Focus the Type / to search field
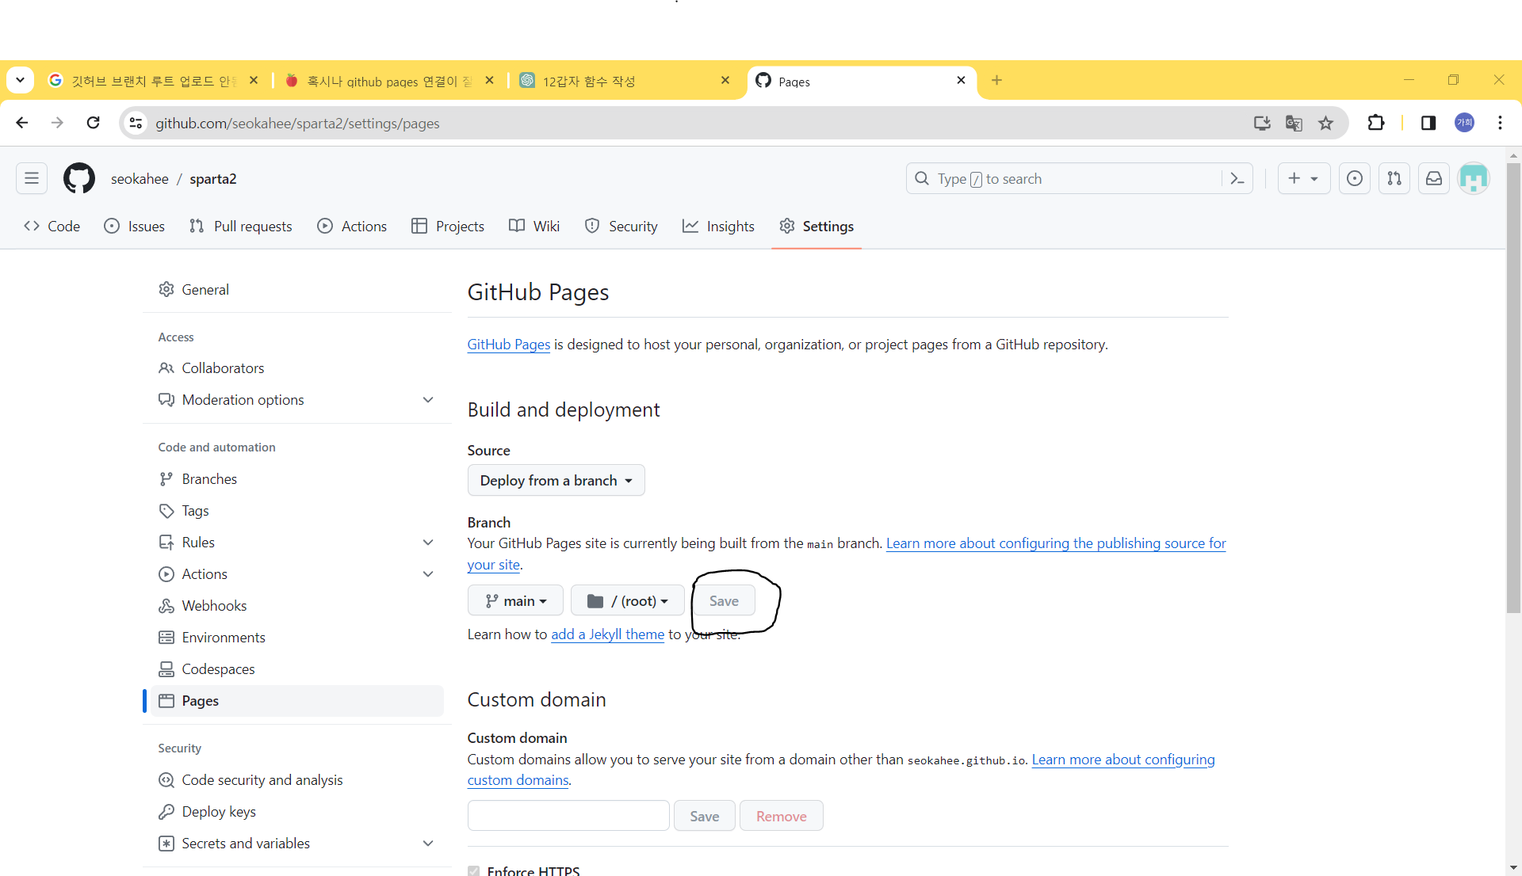 [1066, 179]
